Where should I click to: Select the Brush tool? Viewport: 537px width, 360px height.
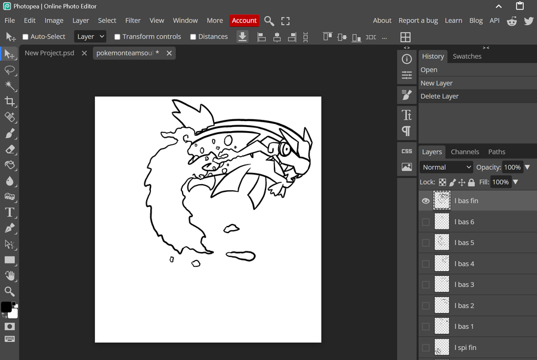[10, 133]
